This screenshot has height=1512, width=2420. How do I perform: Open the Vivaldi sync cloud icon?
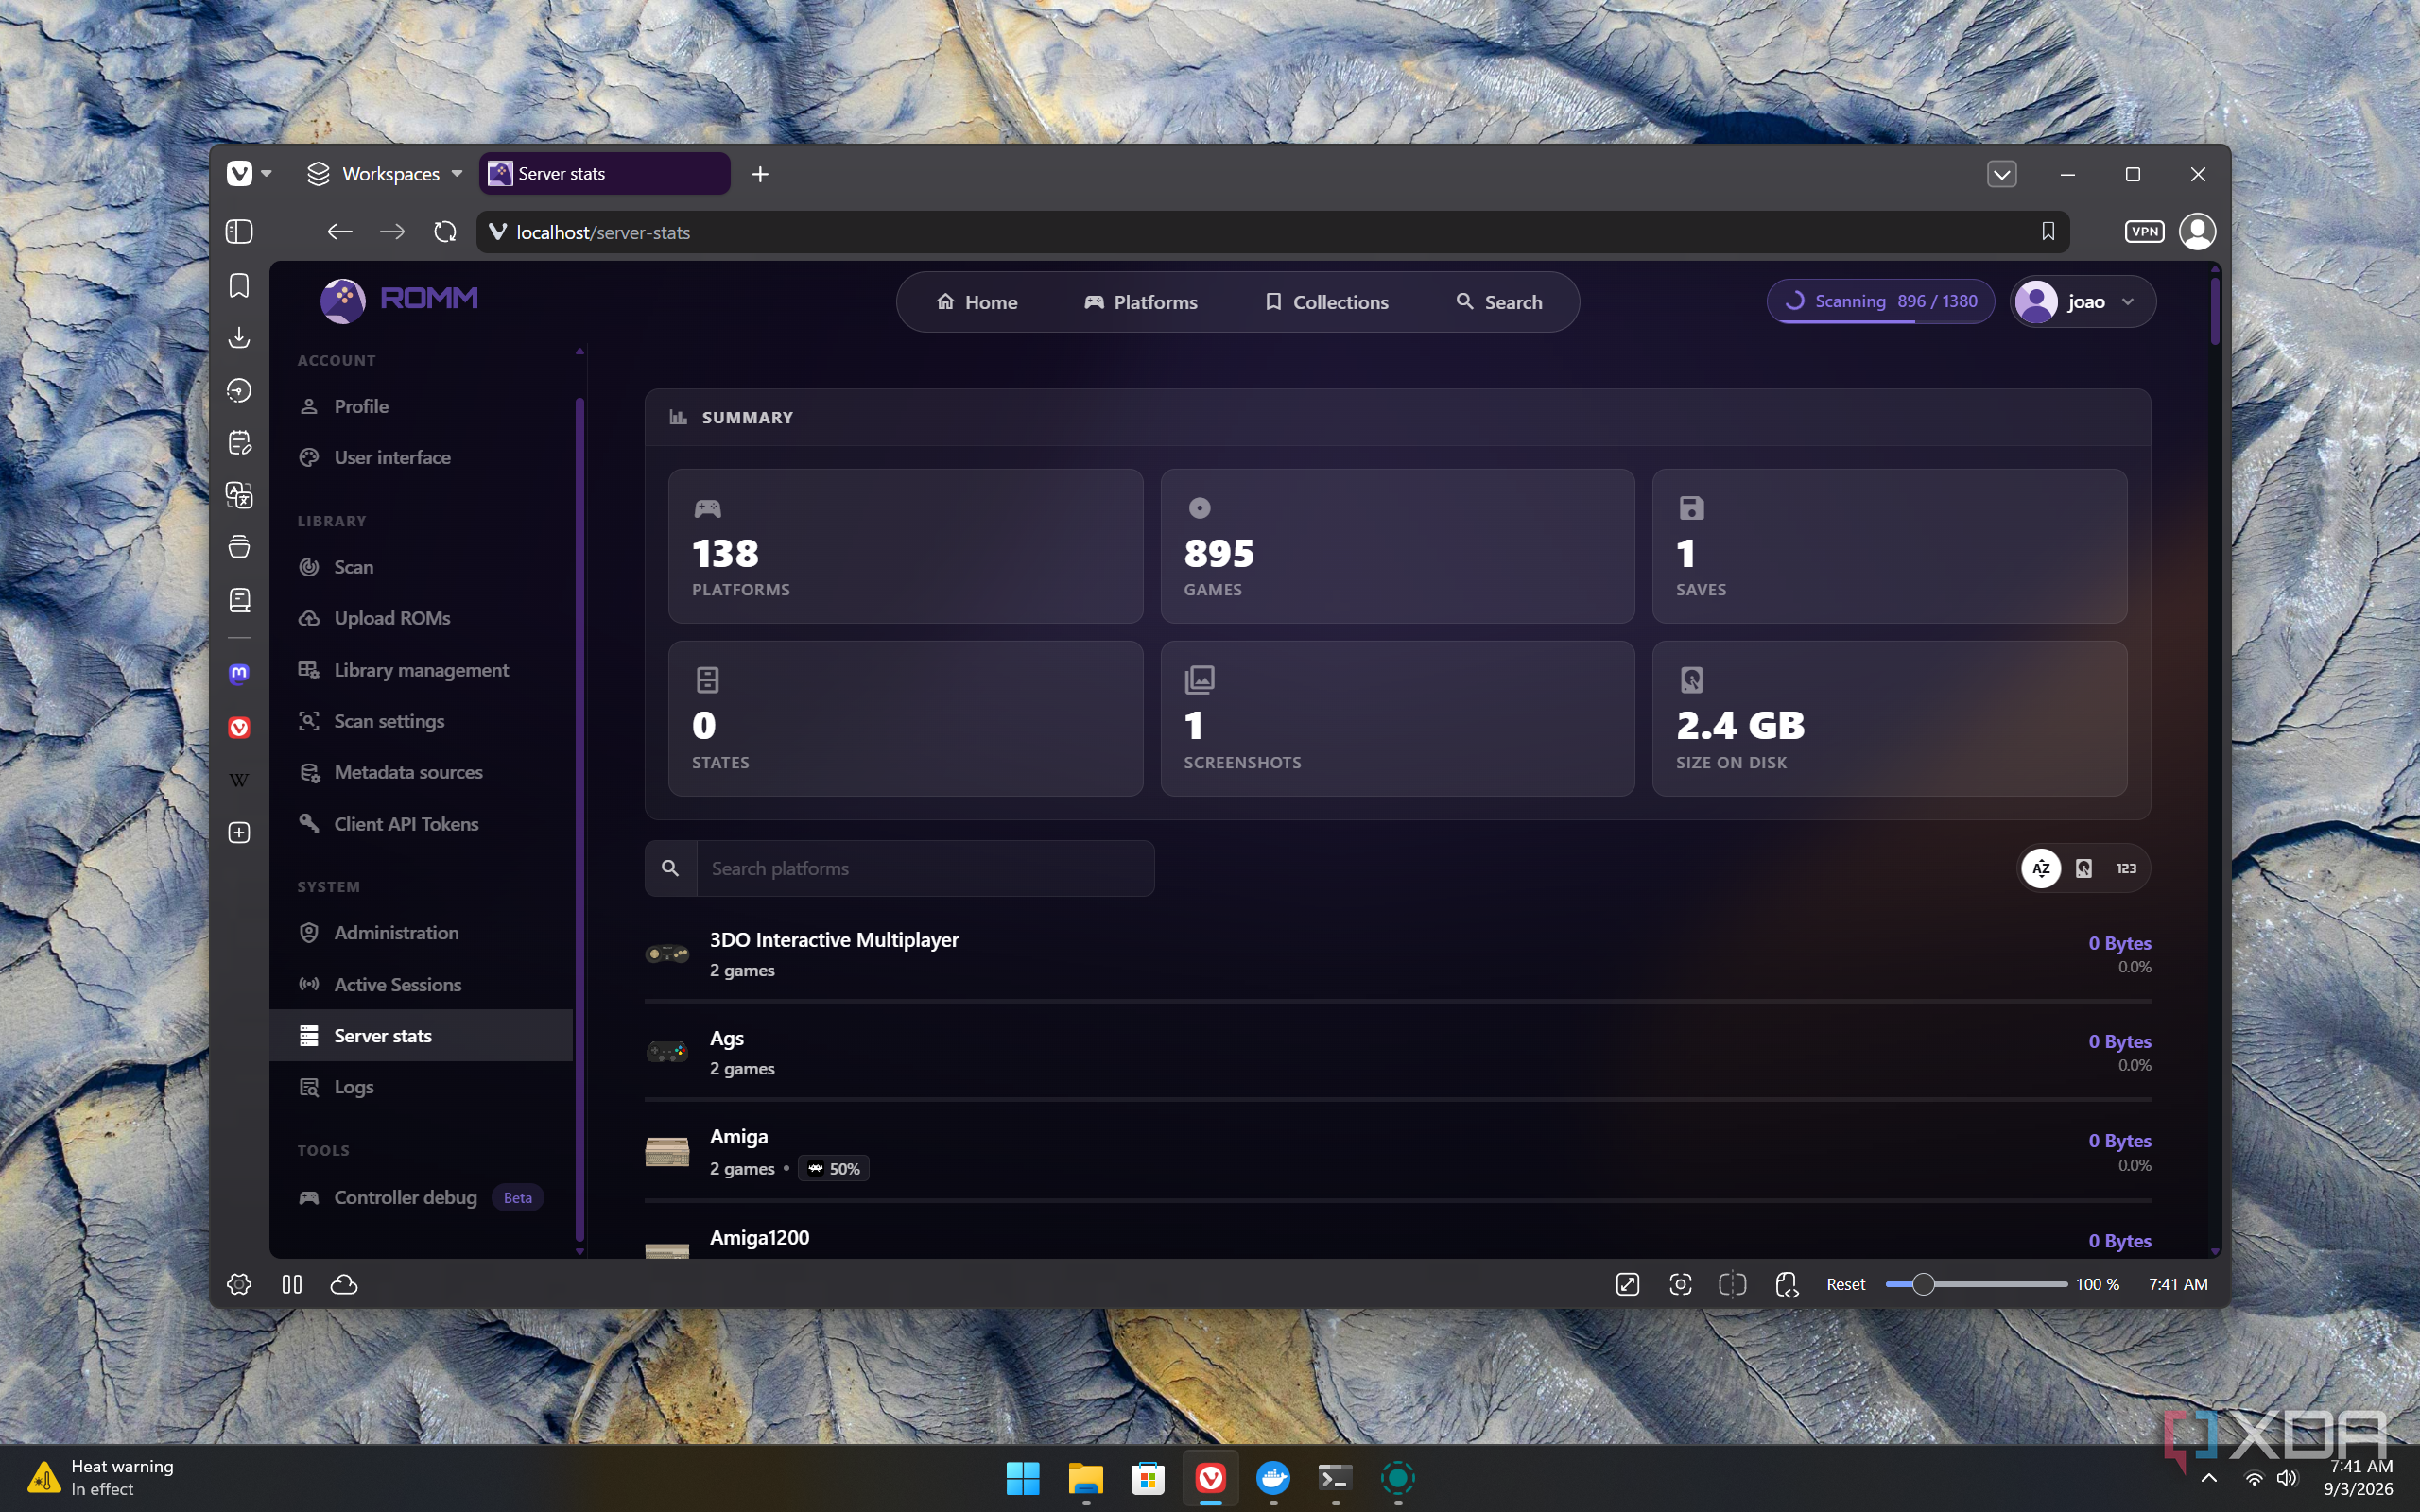344,1284
